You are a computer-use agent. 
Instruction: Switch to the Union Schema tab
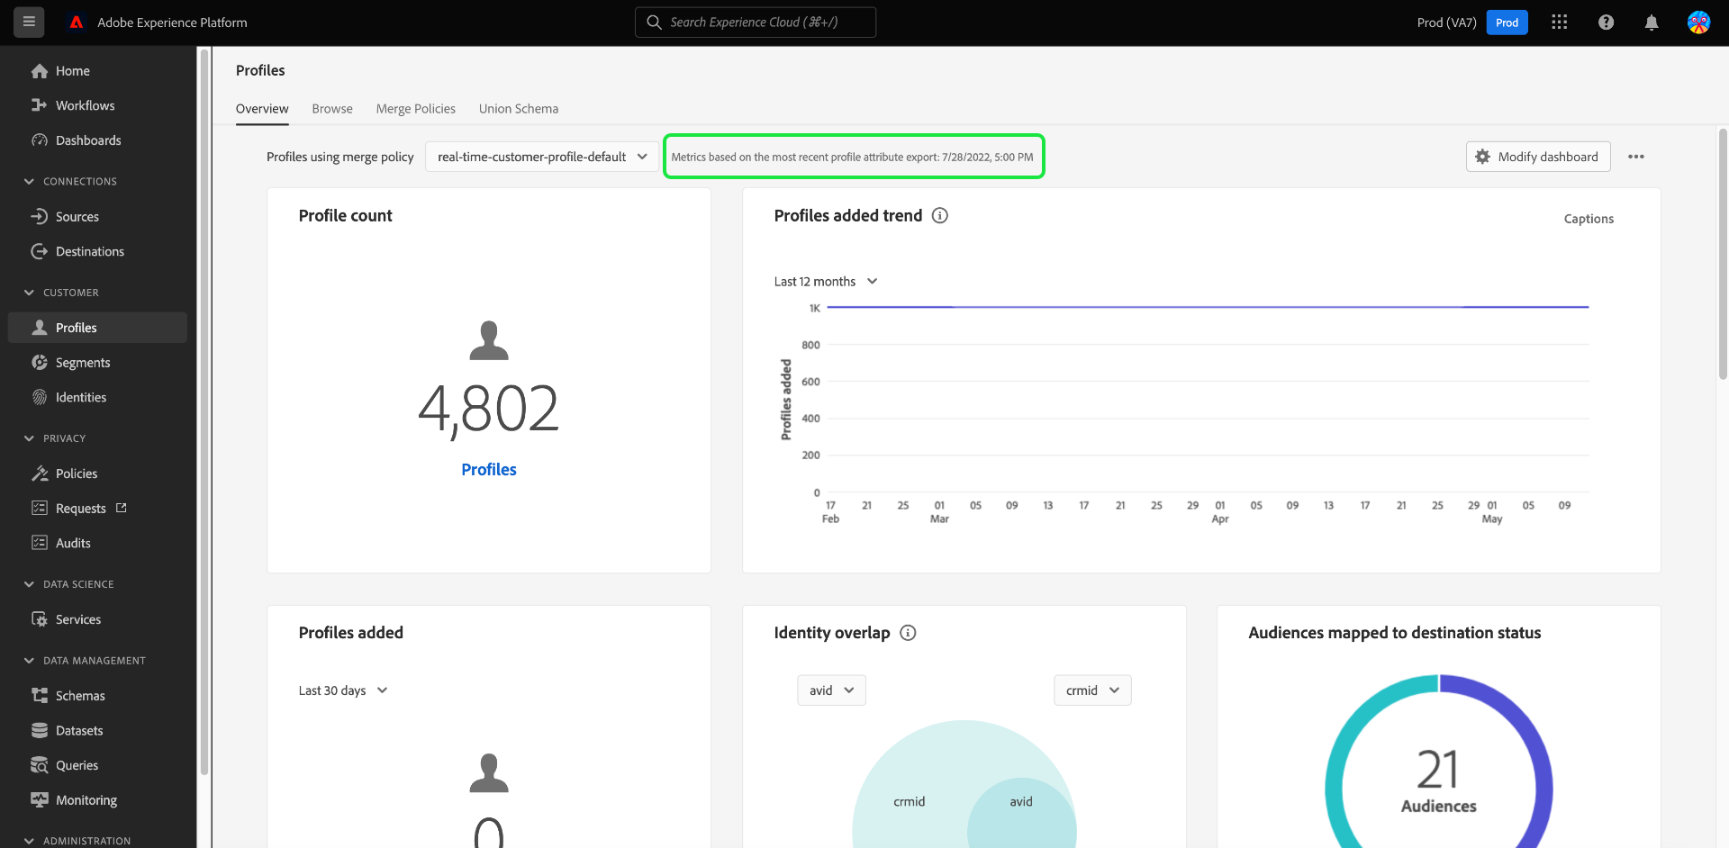[519, 109]
